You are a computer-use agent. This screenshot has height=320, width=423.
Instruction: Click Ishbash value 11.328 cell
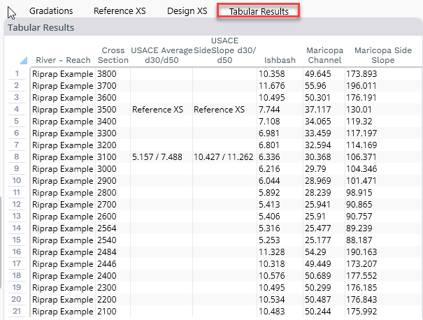[x=272, y=252]
